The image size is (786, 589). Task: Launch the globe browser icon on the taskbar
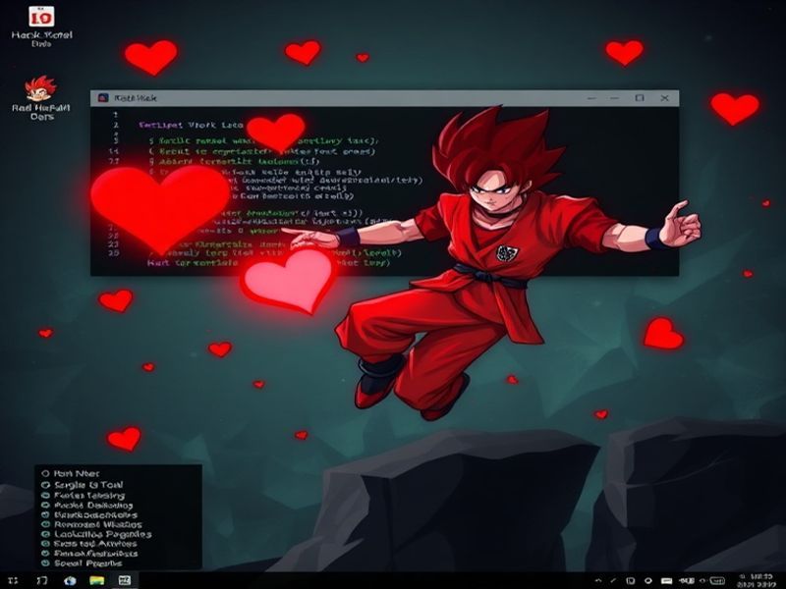click(70, 580)
